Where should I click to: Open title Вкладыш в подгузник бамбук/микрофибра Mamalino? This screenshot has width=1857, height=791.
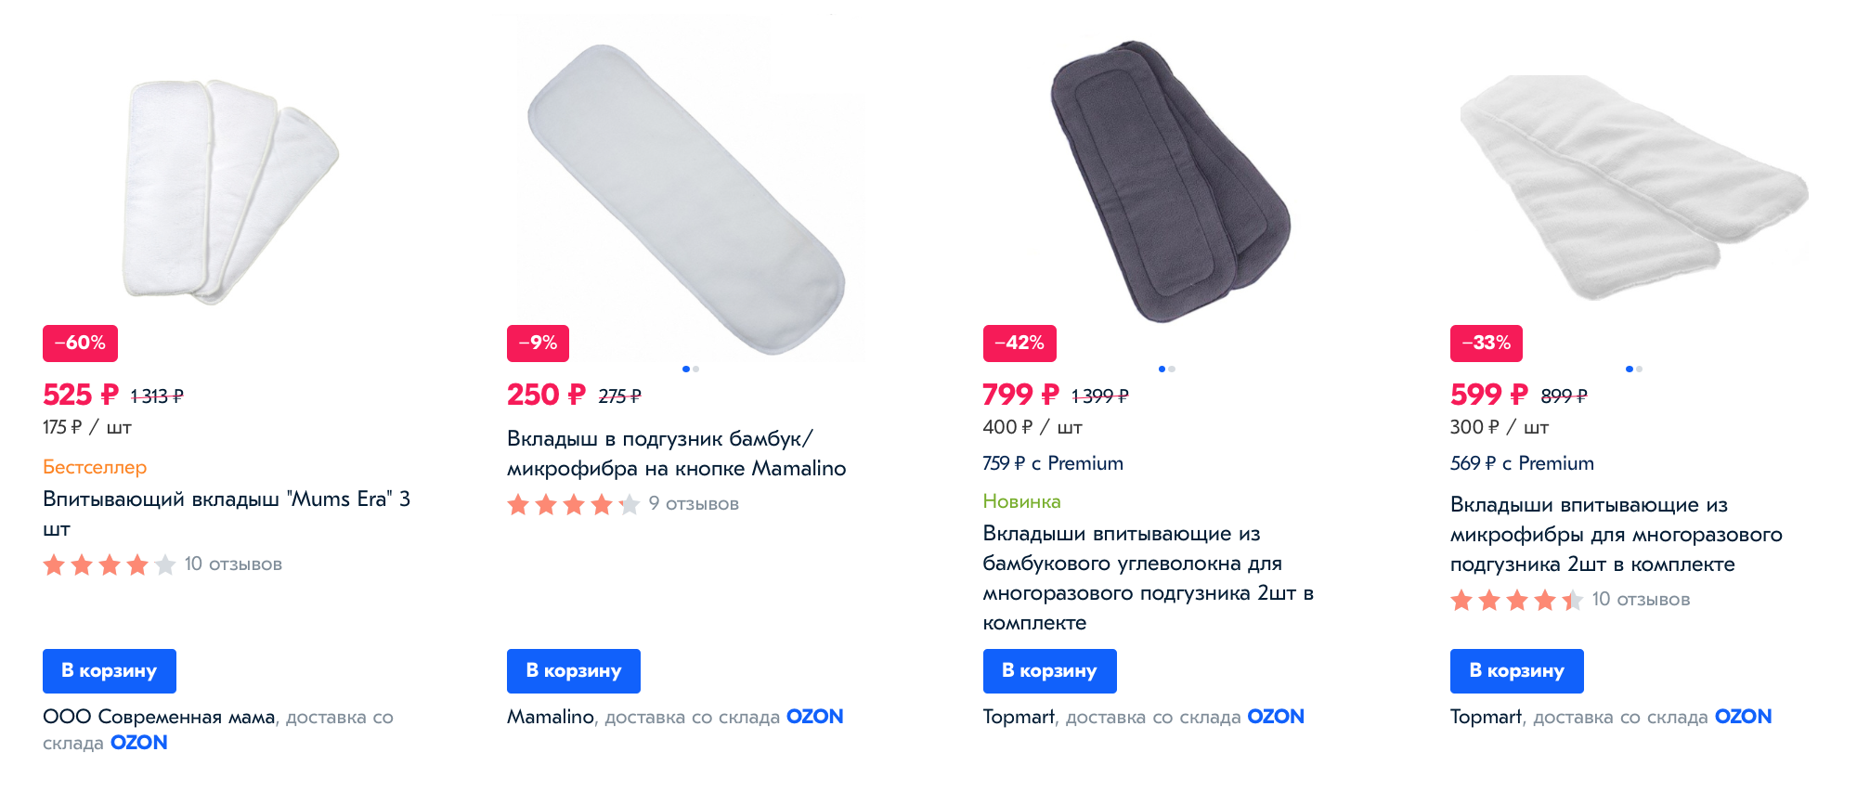coord(676,453)
